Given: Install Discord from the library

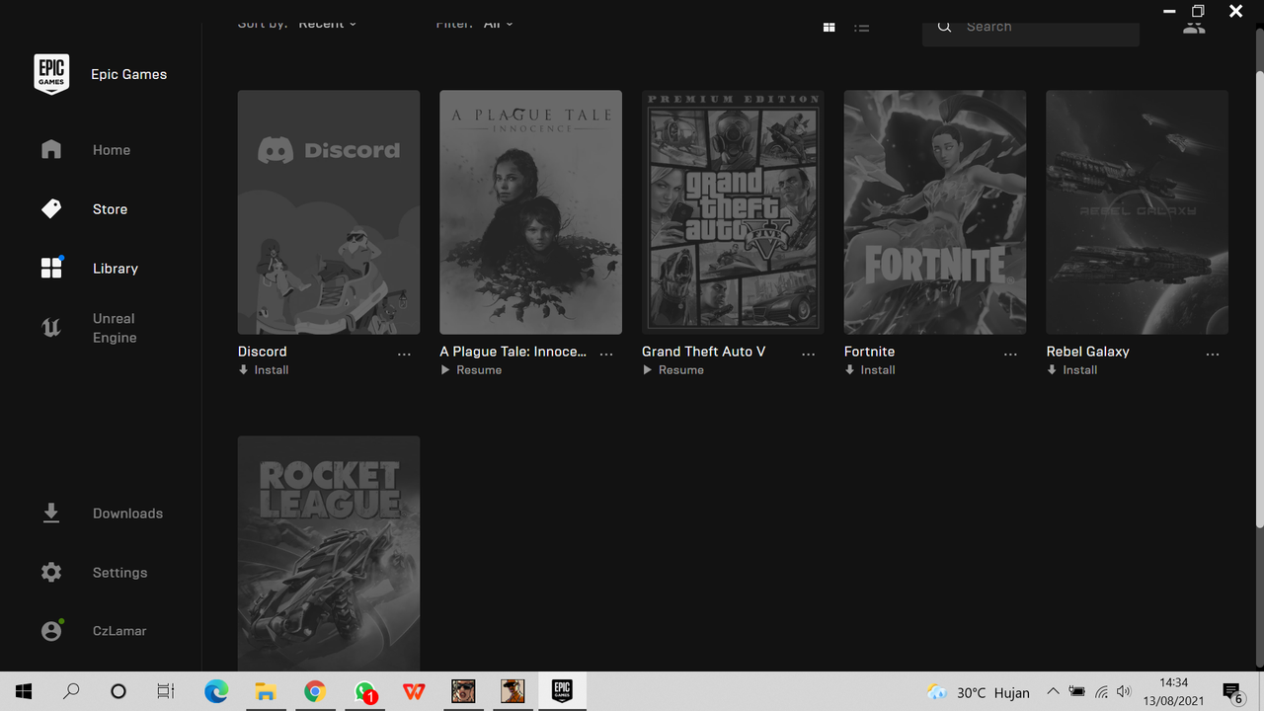Looking at the screenshot, I should [x=264, y=370].
